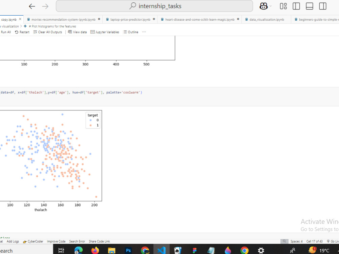The height and width of the screenshot is (254, 339).
Task: Open Google Chrome from the taskbar
Action: point(244,250)
